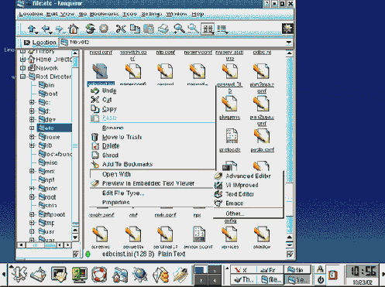The width and height of the screenshot is (385, 287).
Task: Open the Tools menu
Action: [129, 14]
